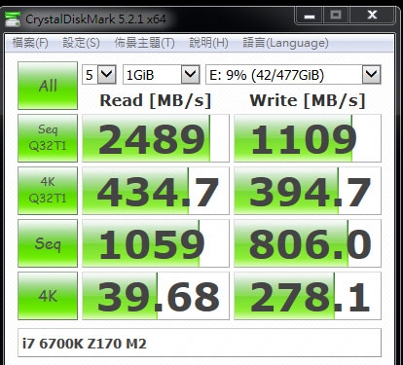Run the Seq benchmark test
This screenshot has height=365, width=403.
pos(48,243)
